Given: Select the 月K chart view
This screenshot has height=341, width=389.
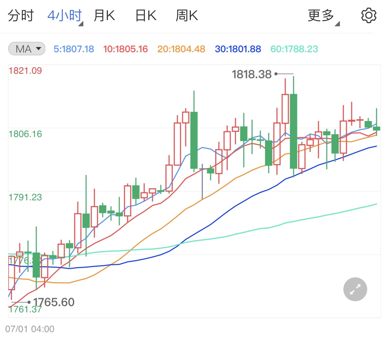Looking at the screenshot, I should click(104, 15).
